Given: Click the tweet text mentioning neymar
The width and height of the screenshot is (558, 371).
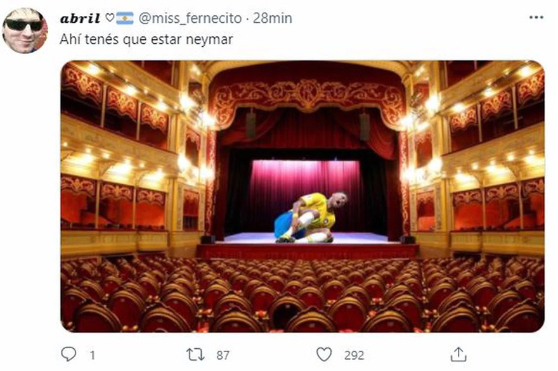Looking at the screenshot, I should click(146, 39).
